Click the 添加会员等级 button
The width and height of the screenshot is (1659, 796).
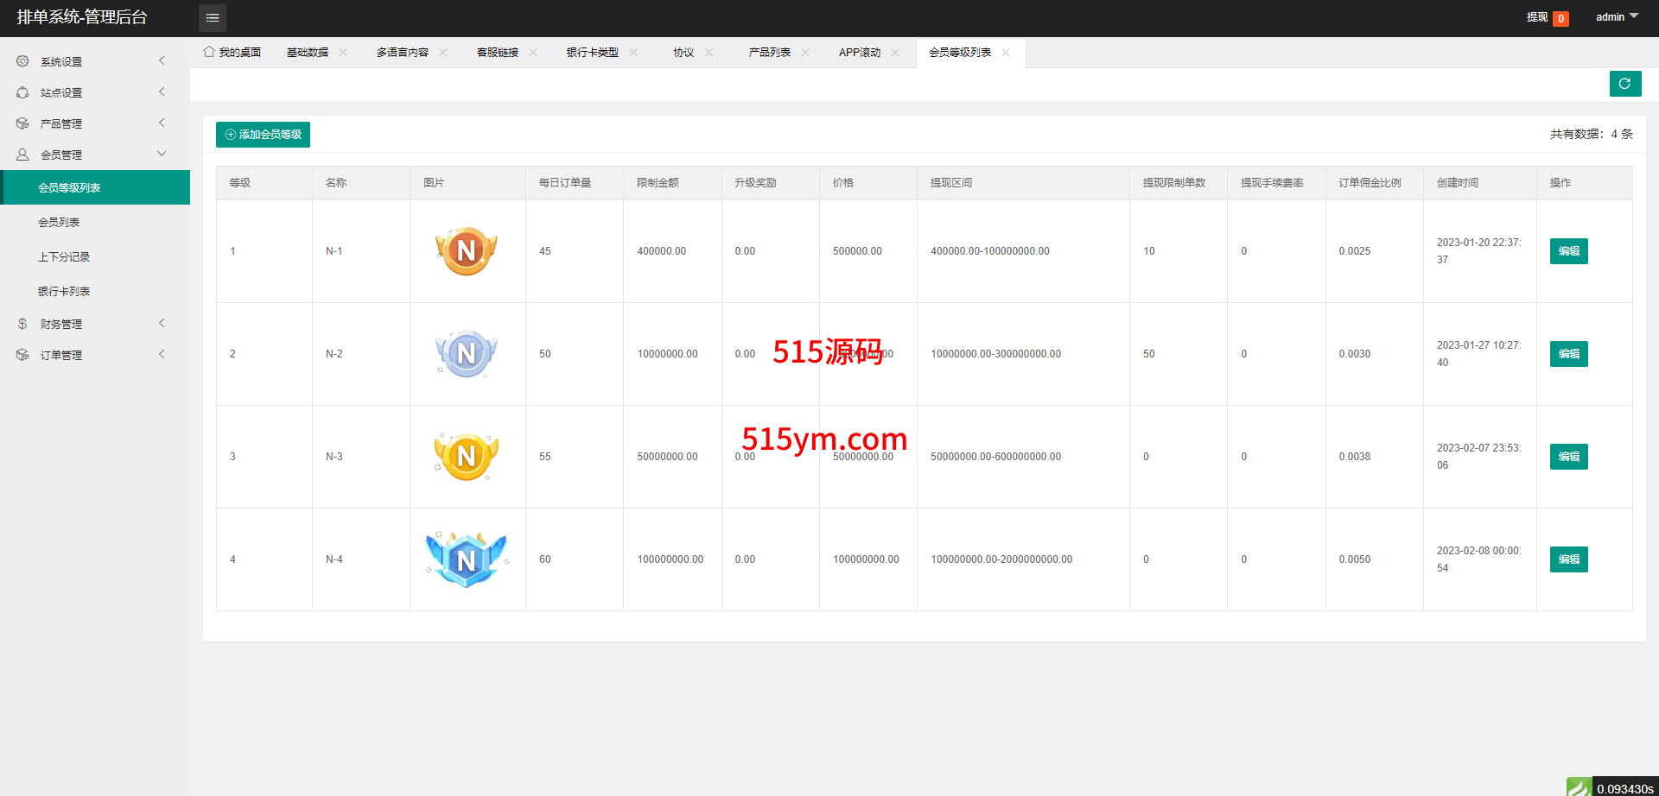(263, 135)
